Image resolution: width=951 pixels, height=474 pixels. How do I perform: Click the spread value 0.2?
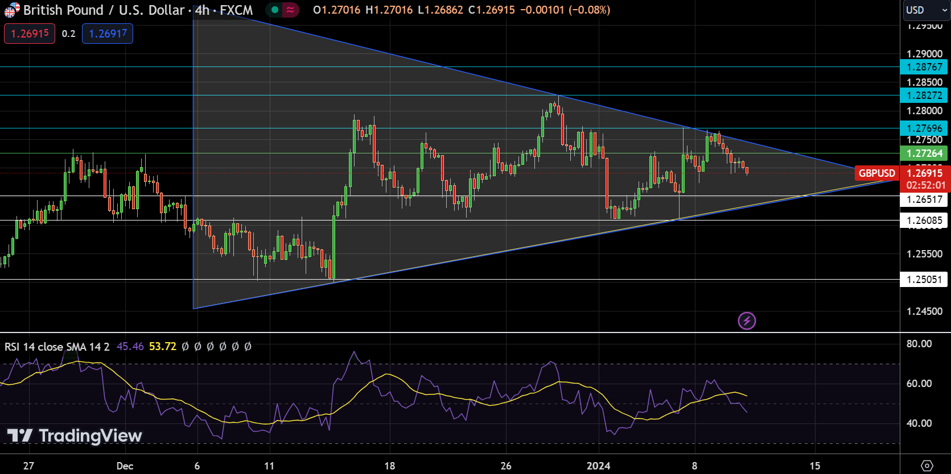point(68,34)
